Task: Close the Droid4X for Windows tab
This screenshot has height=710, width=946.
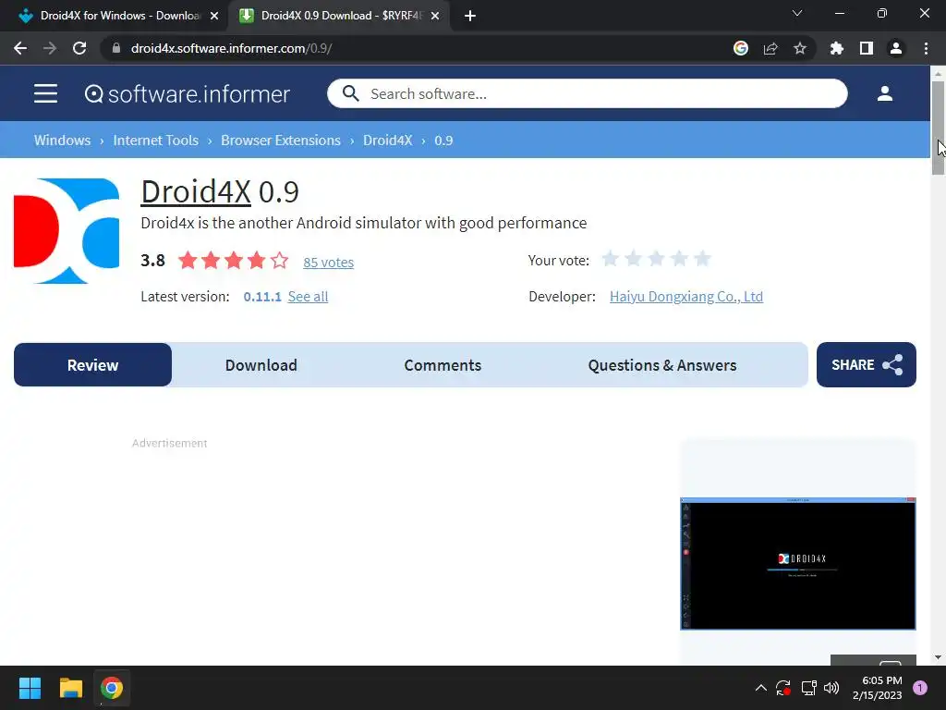Action: (x=214, y=16)
